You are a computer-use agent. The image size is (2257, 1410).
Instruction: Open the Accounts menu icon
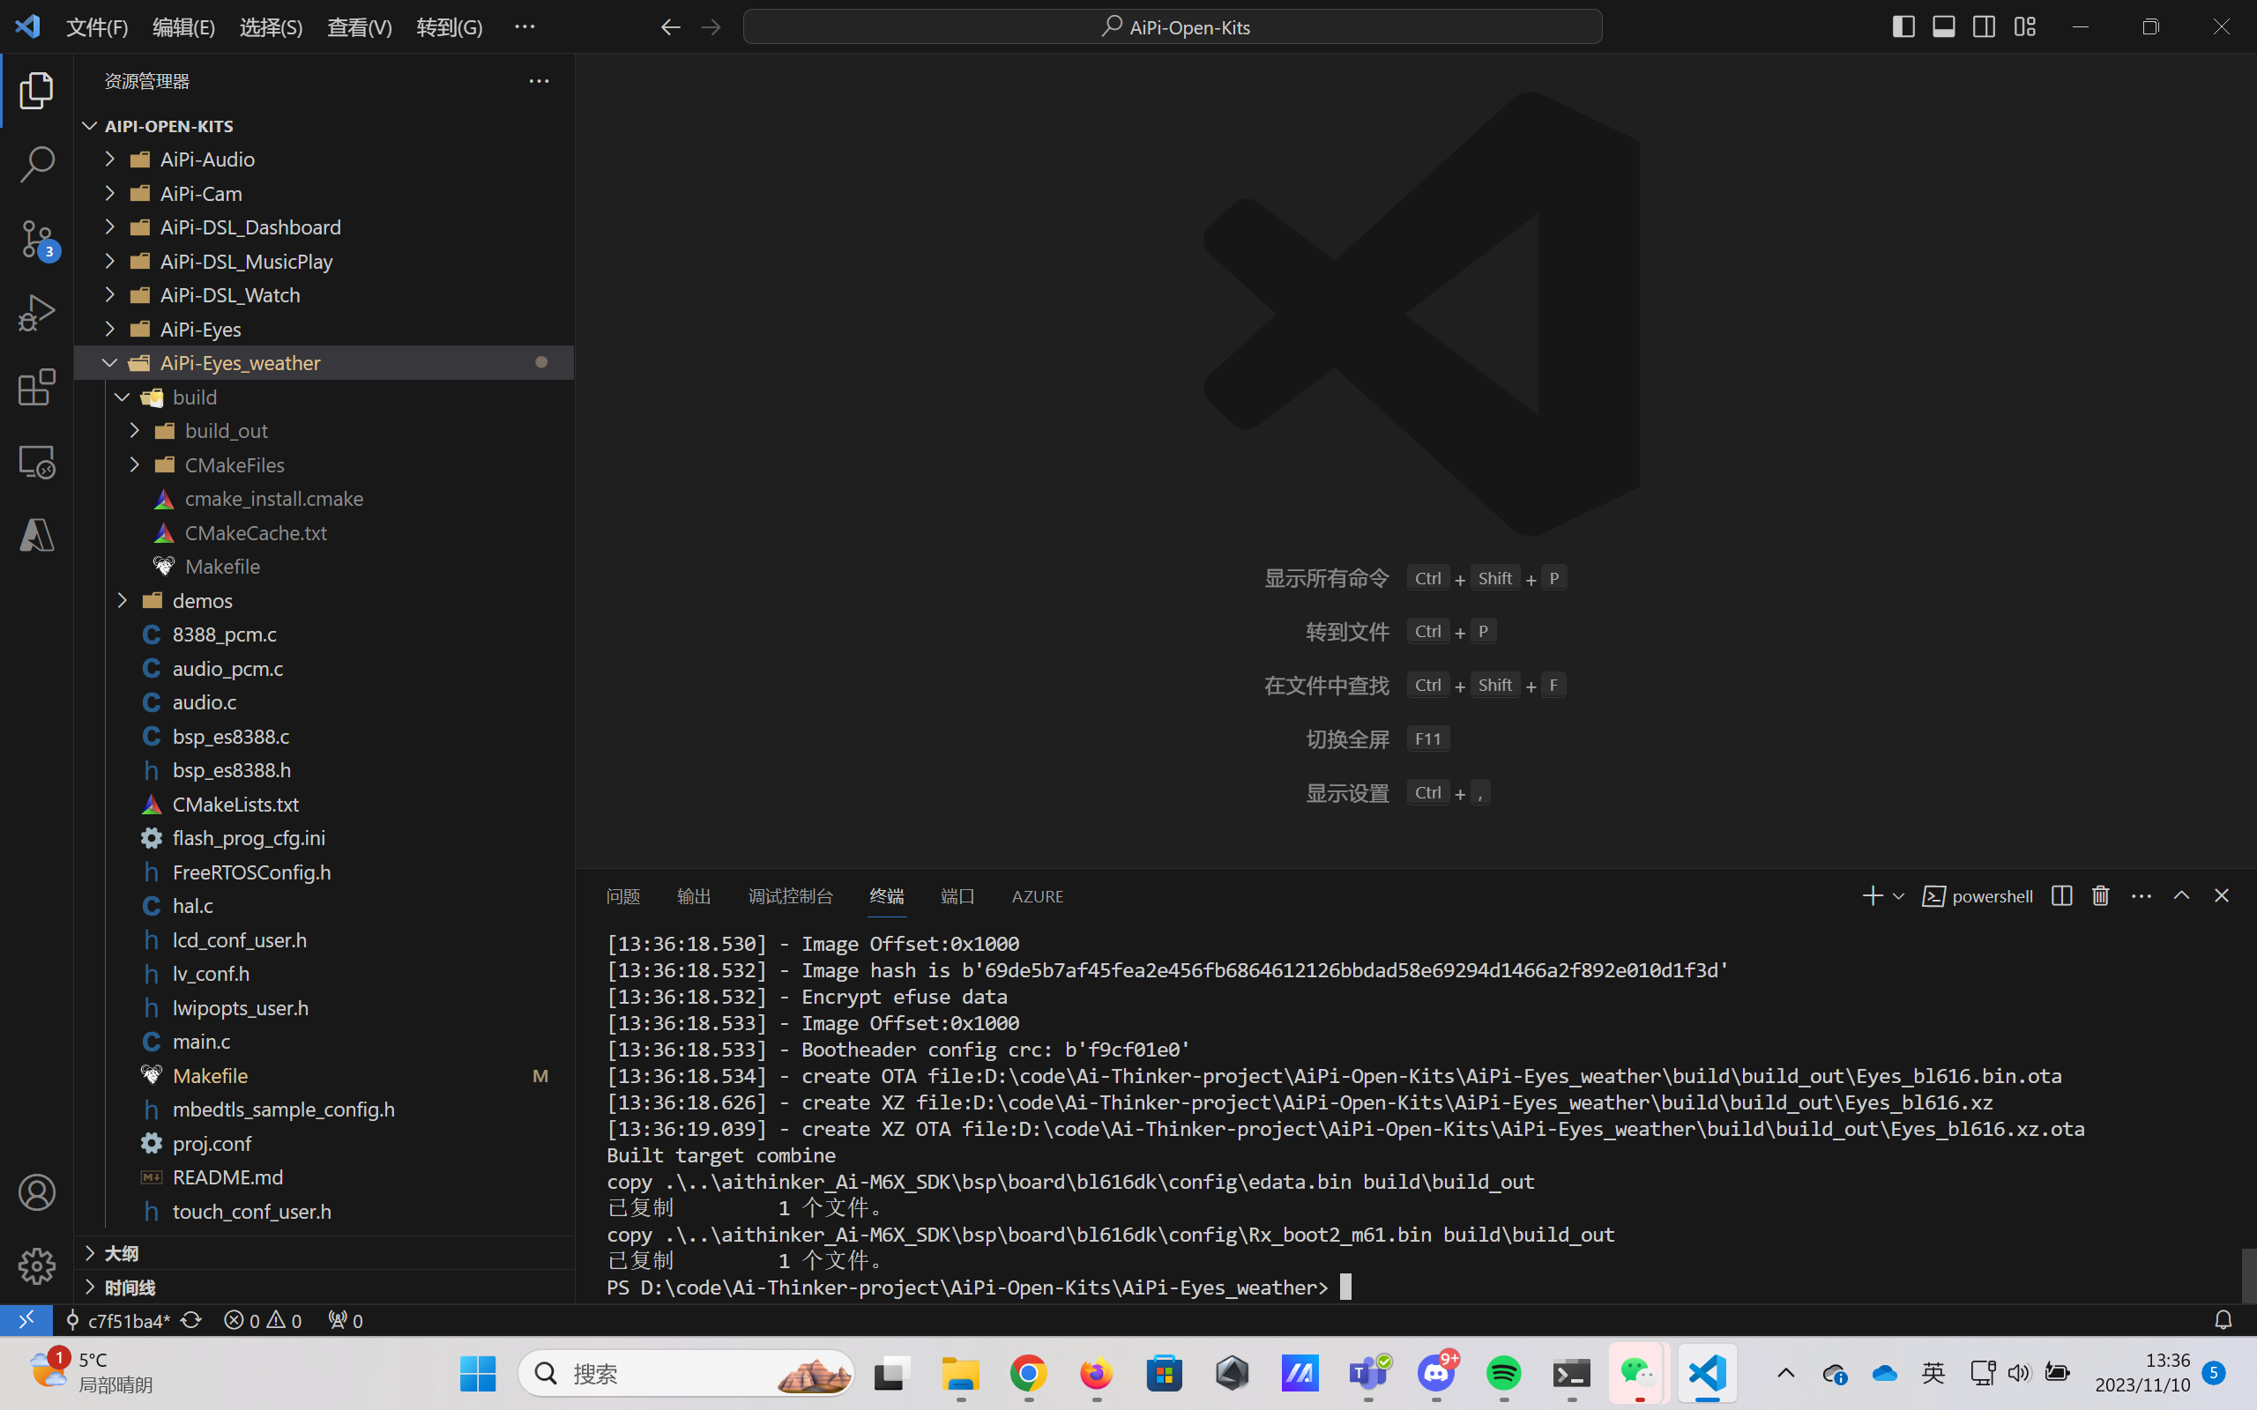(36, 1191)
